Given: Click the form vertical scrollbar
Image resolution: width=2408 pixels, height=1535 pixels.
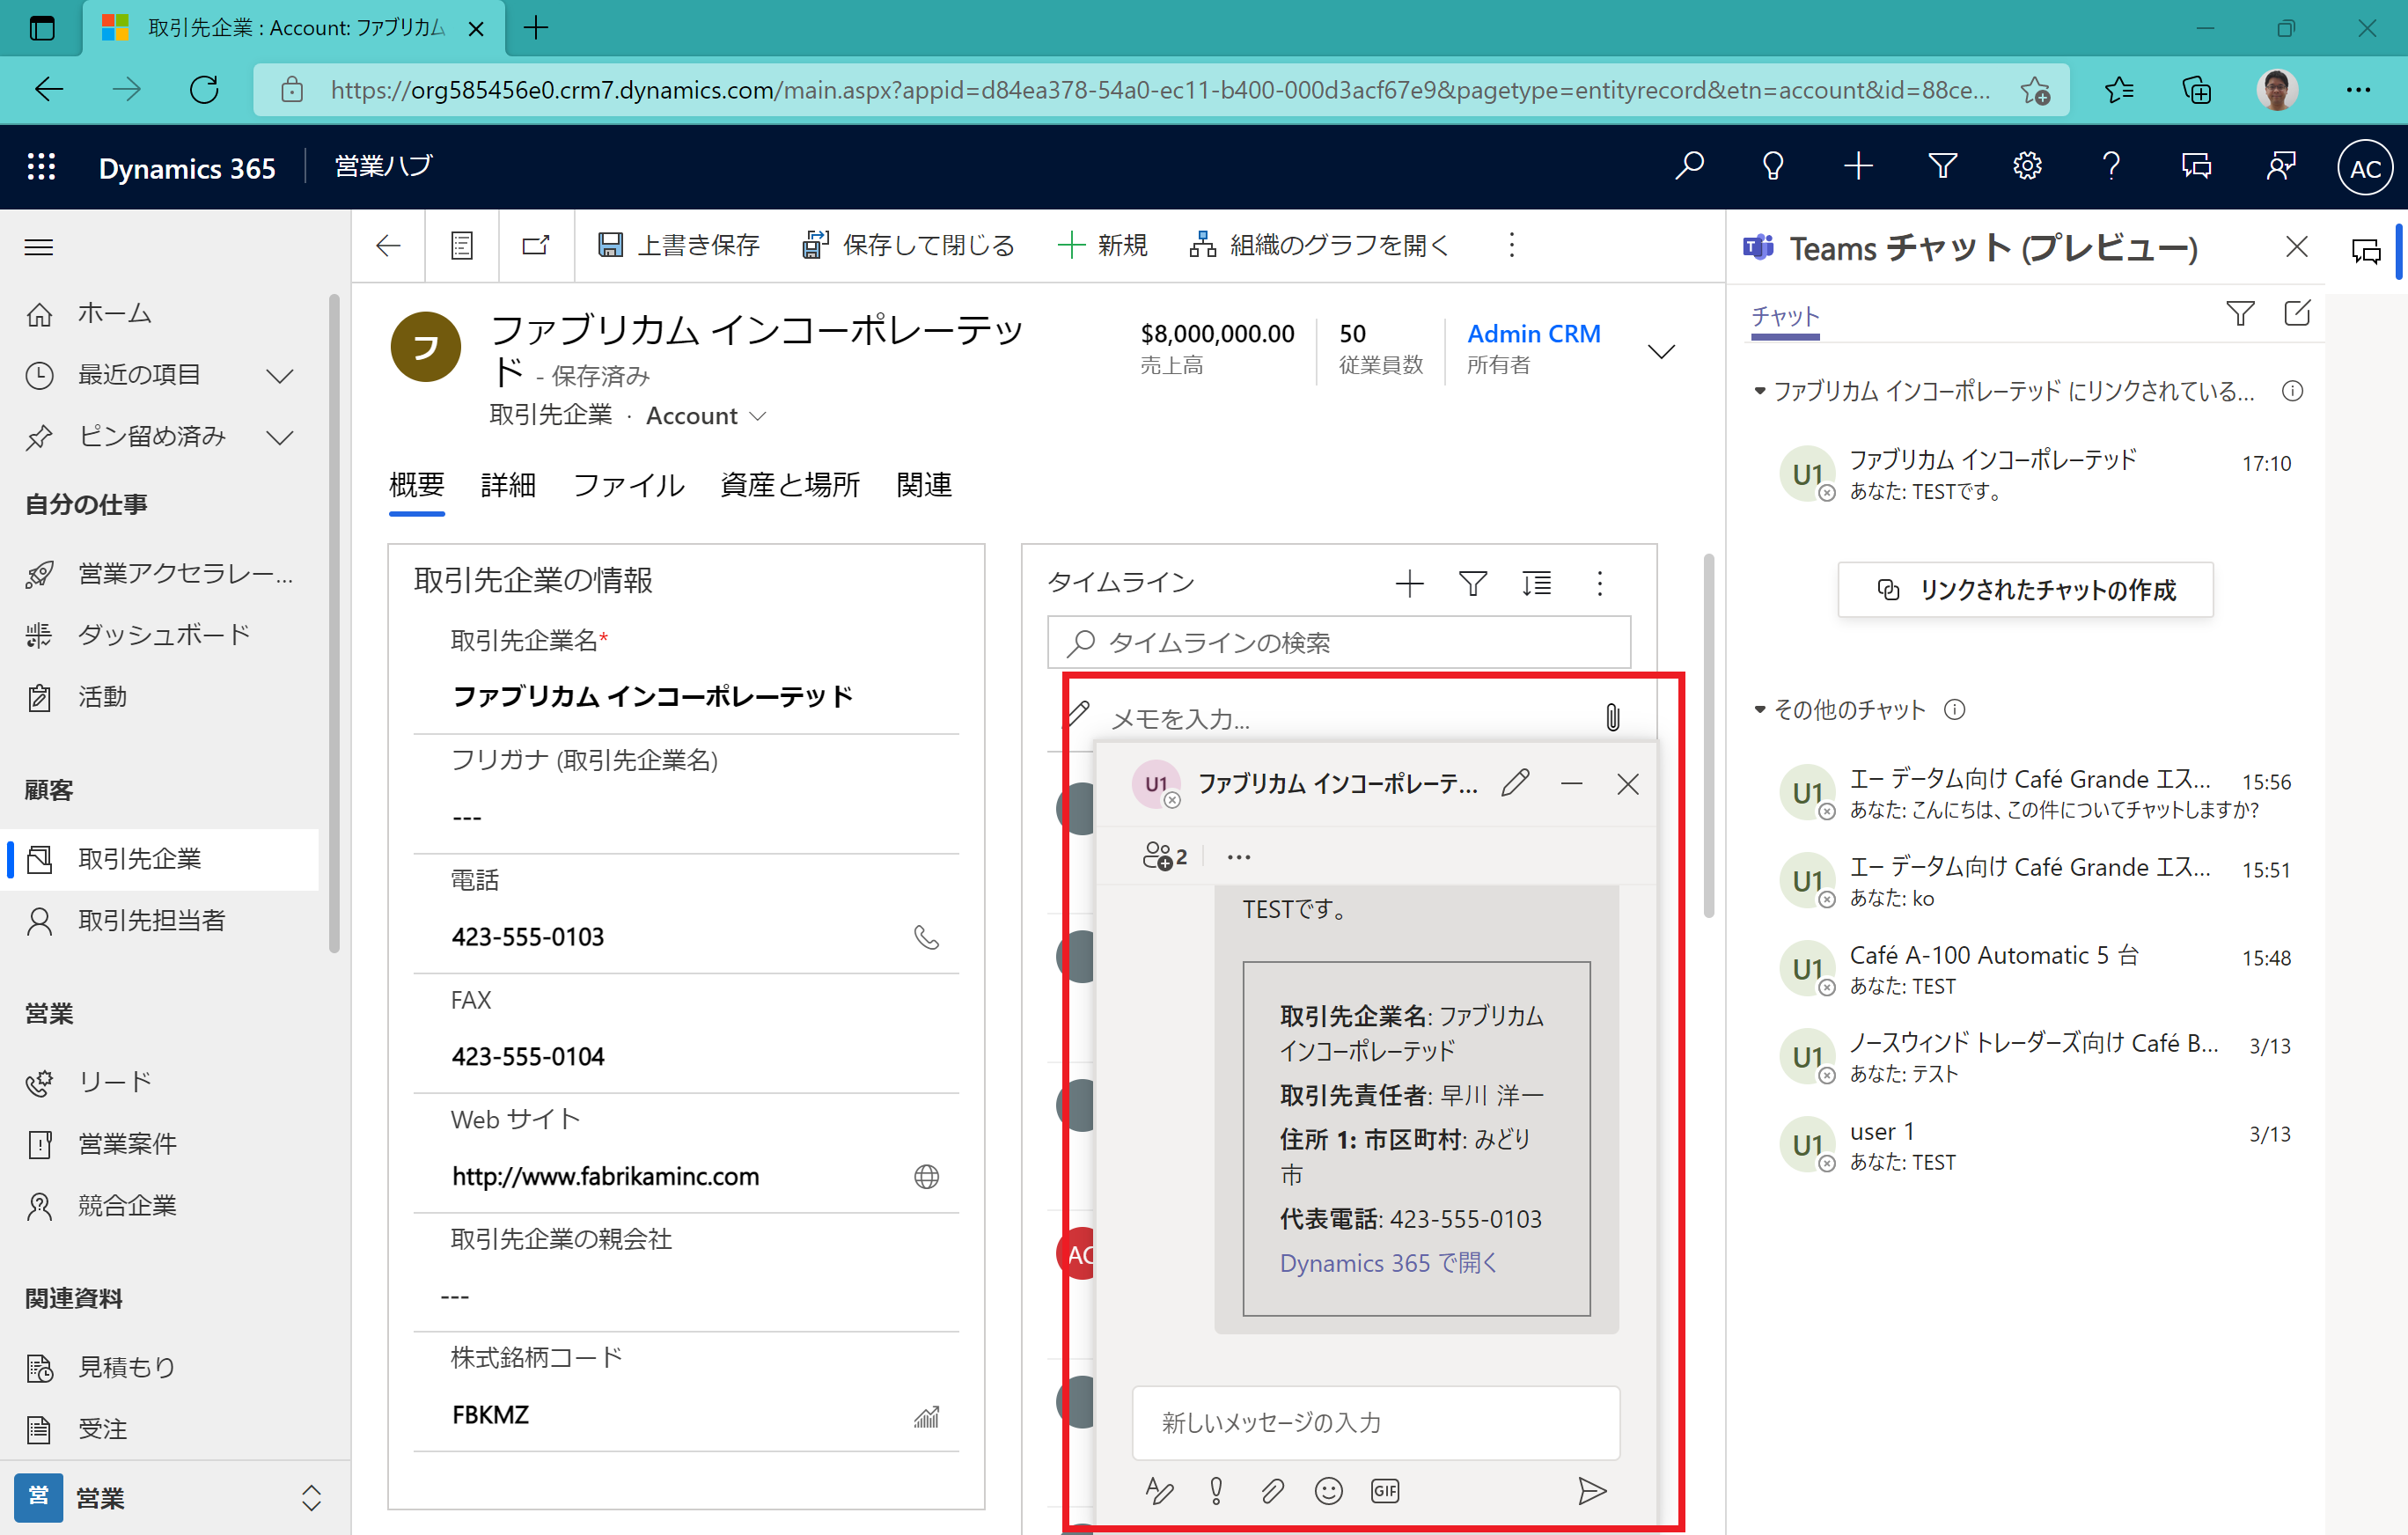Looking at the screenshot, I should point(1708,737).
